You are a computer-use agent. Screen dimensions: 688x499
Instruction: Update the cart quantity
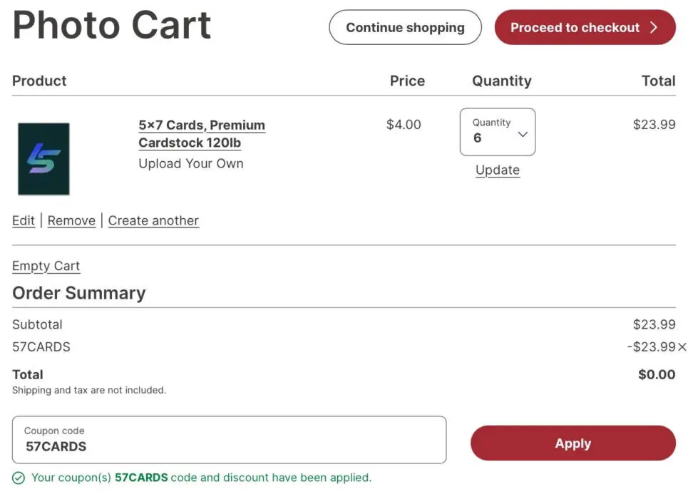click(x=497, y=170)
